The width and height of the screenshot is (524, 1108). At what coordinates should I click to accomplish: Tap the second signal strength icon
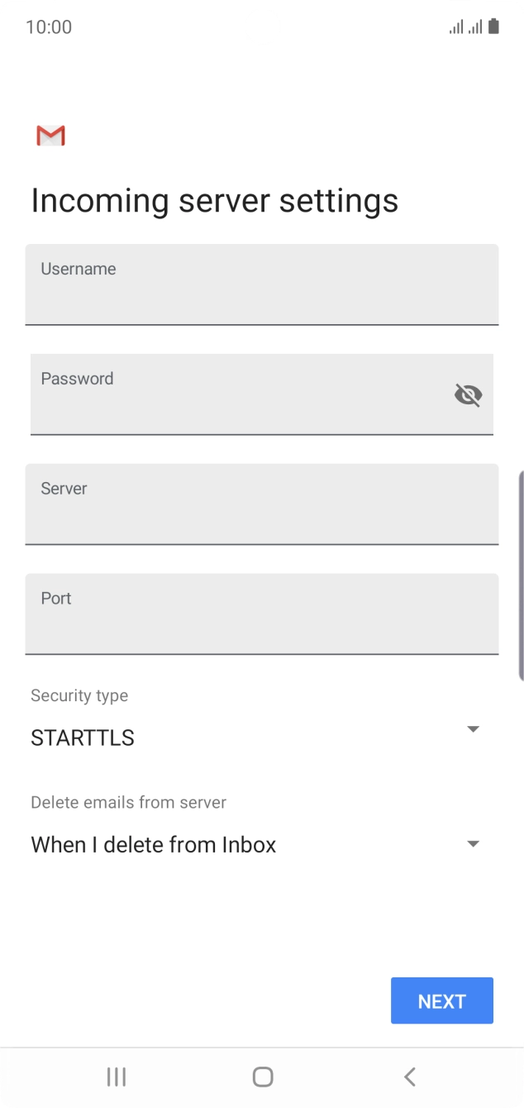[x=475, y=27]
